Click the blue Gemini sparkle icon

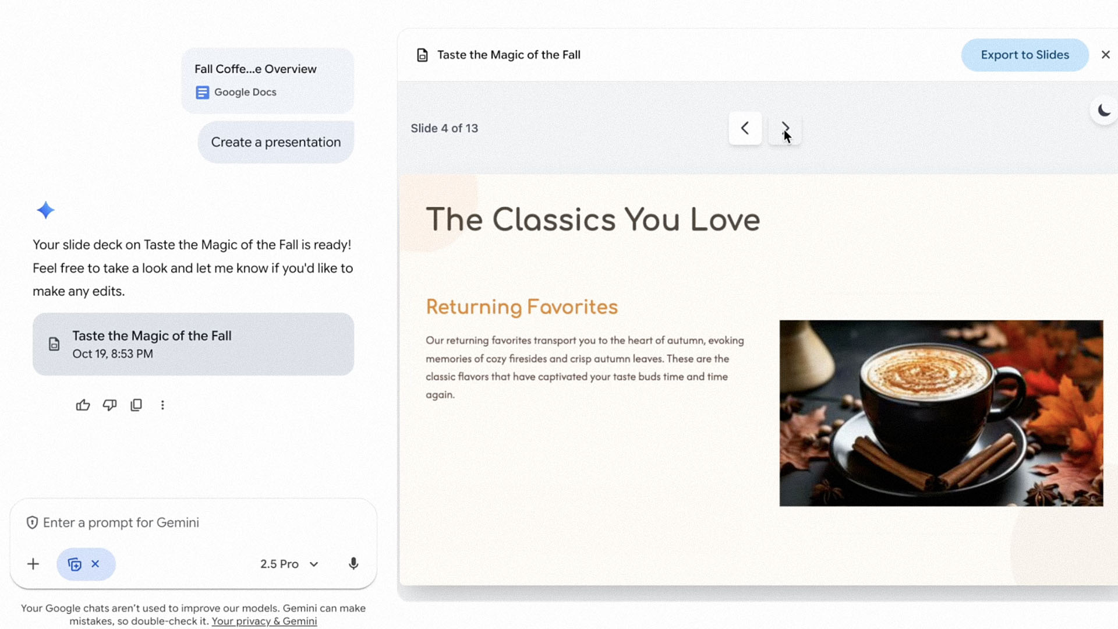[45, 210]
